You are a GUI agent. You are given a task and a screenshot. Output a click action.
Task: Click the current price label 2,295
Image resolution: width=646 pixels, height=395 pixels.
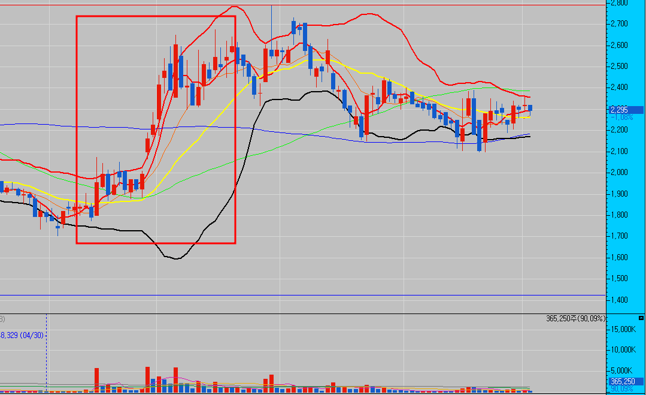pyautogui.click(x=626, y=110)
